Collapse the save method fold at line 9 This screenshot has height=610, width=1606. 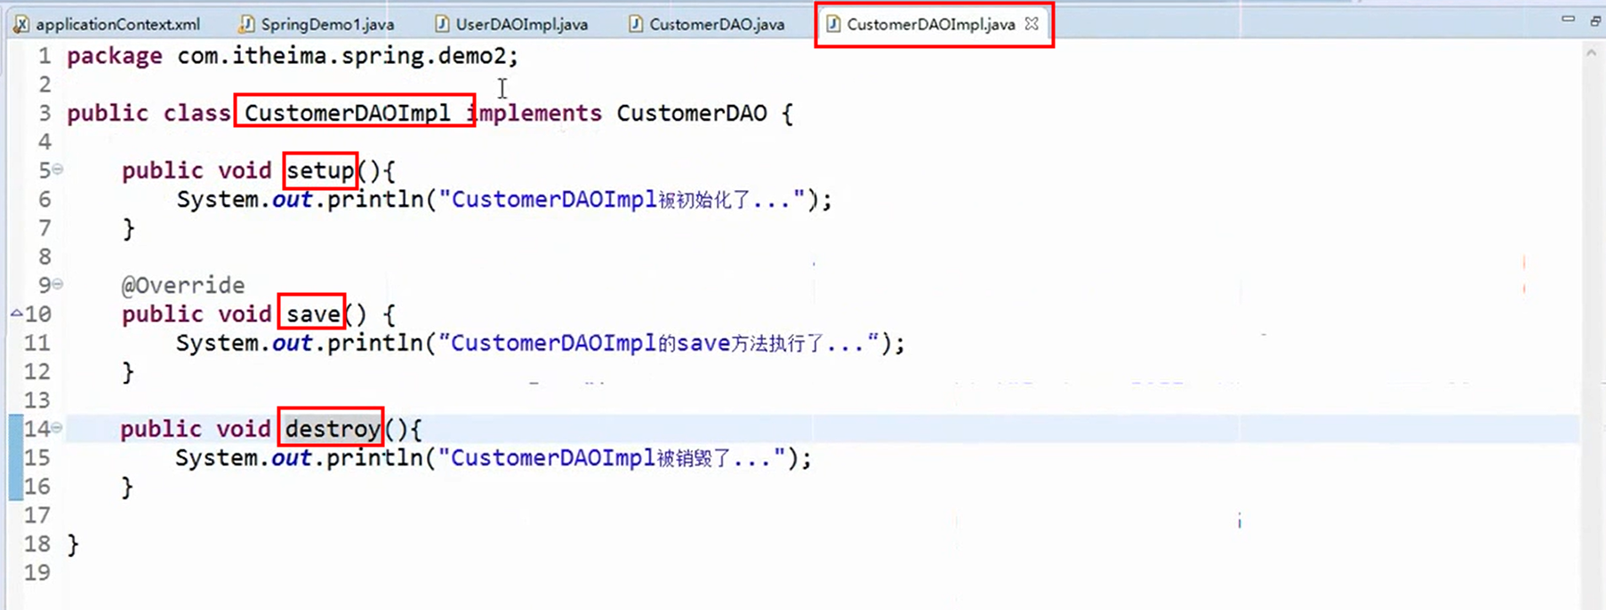point(58,284)
